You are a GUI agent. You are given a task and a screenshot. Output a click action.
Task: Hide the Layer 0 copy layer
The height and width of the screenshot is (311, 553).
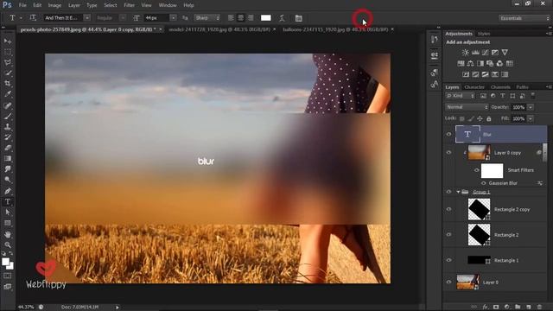448,153
